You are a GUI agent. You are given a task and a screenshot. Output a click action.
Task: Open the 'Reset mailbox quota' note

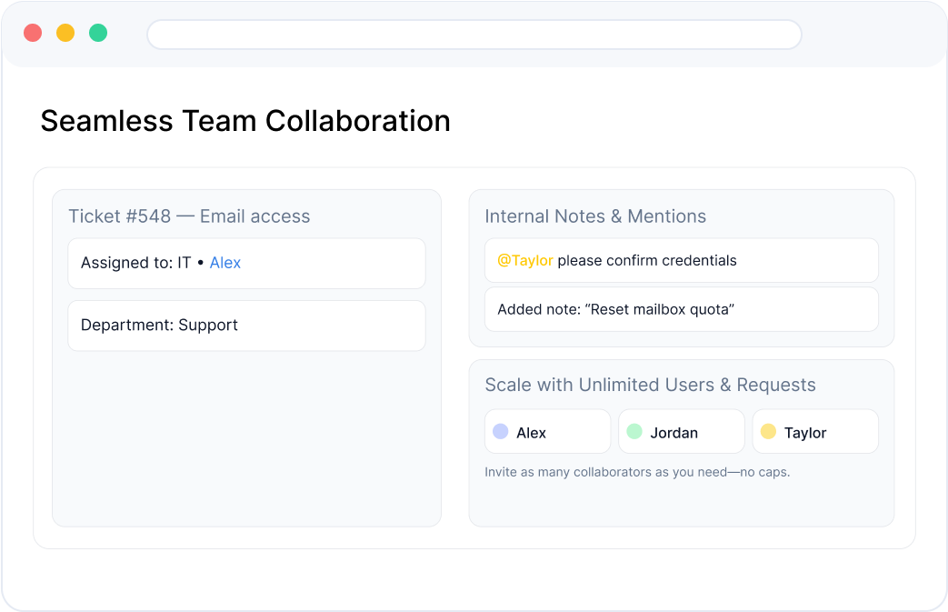pyautogui.click(x=682, y=309)
